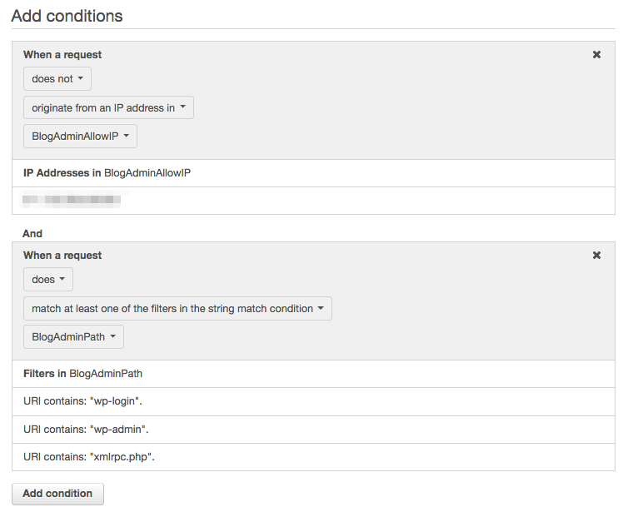The width and height of the screenshot is (633, 512).
Task: Select the blurred IP address entry
Action: pyautogui.click(x=72, y=200)
